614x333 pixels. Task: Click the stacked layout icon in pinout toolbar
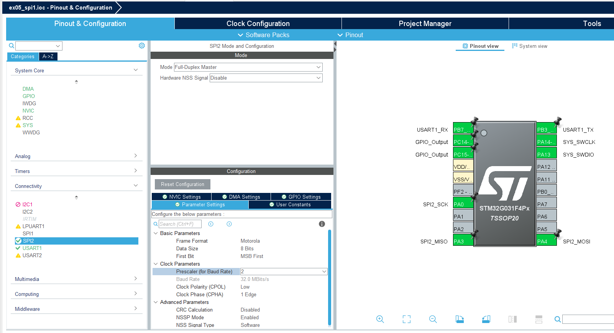tap(539, 319)
